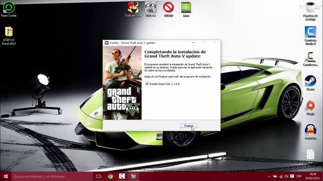Image resolution: width=323 pixels, height=181 pixels.
Task: Select the Camtasia Studio 8 desktop shortcut
Action: tap(310, 36)
